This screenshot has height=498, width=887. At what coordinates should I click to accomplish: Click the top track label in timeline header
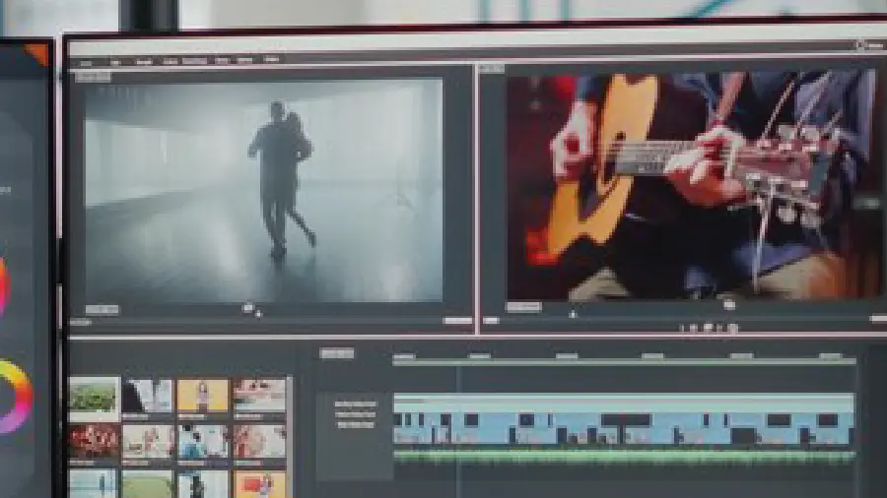pos(355,404)
